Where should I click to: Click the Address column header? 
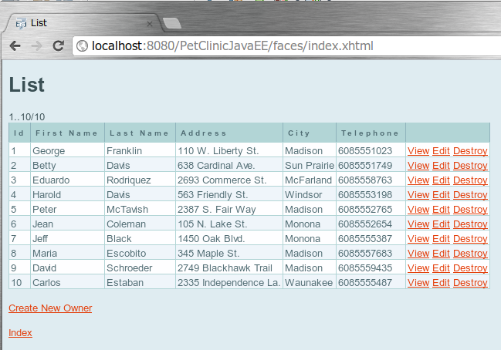(229, 133)
